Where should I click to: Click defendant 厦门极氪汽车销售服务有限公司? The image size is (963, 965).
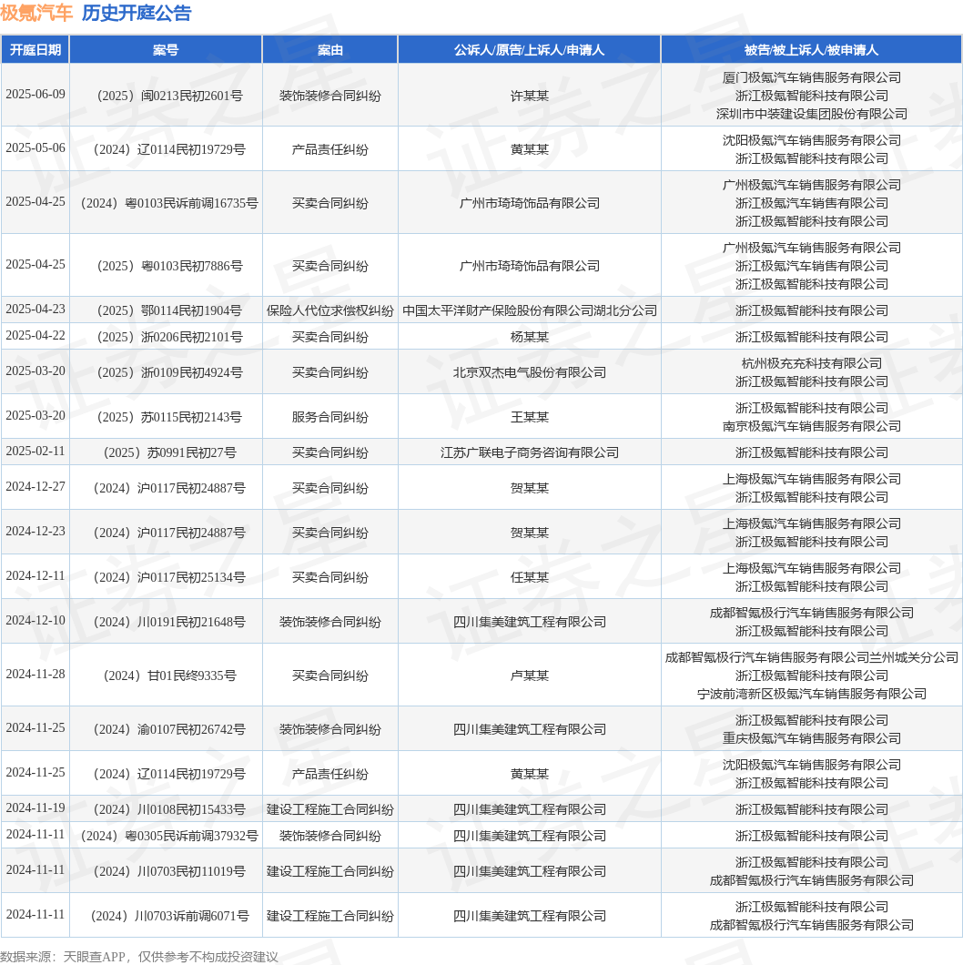(811, 77)
